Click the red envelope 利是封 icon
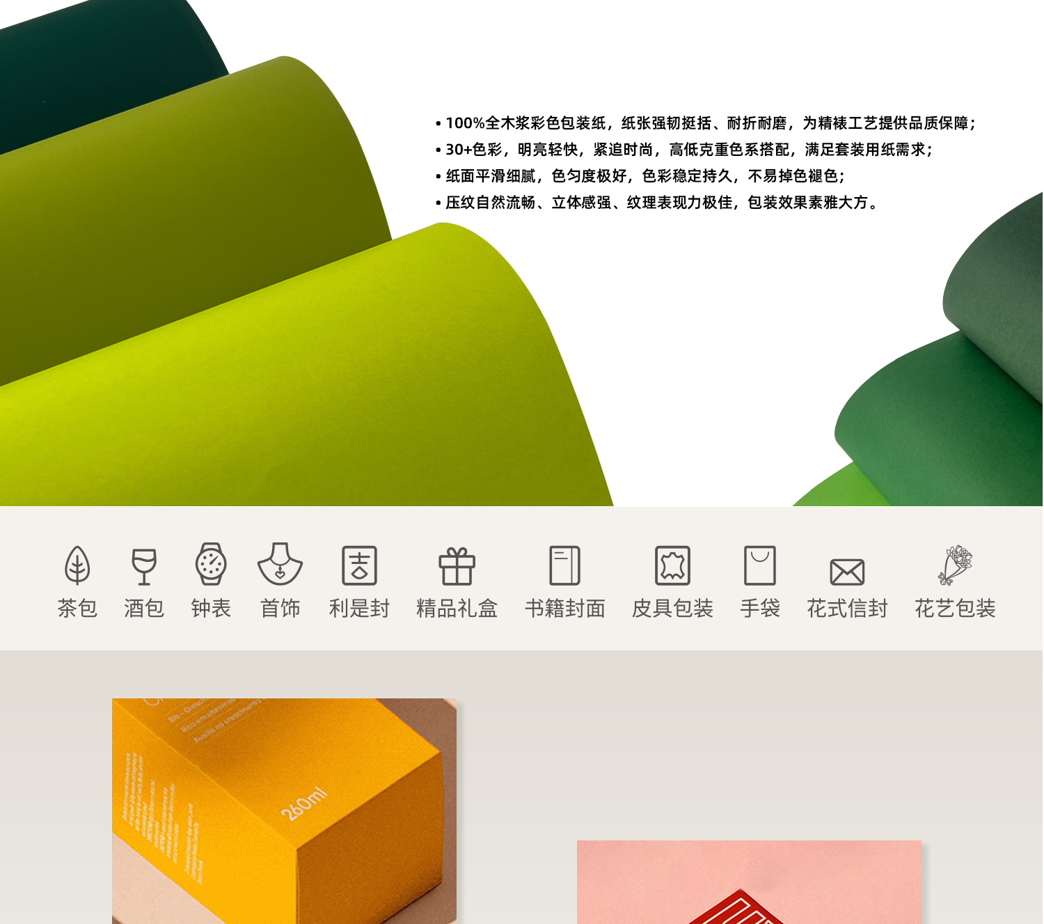This screenshot has height=924, width=1044. click(x=359, y=565)
